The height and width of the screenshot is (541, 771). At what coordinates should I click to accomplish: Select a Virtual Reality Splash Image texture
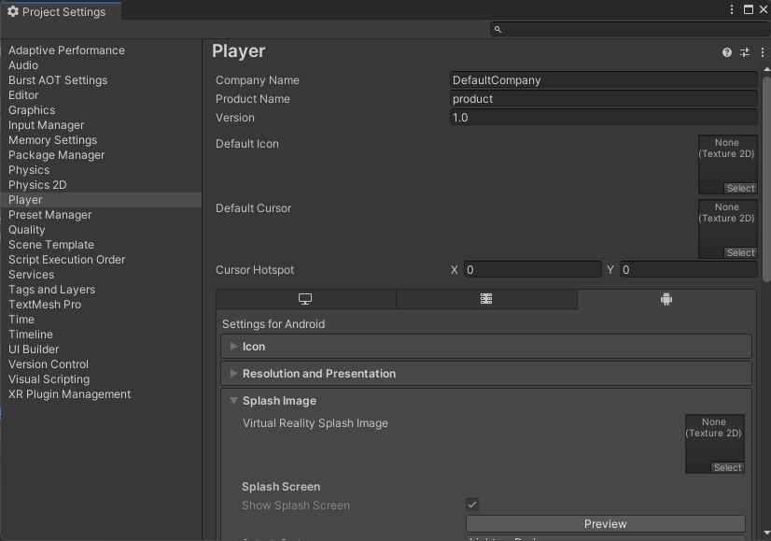[727, 468]
